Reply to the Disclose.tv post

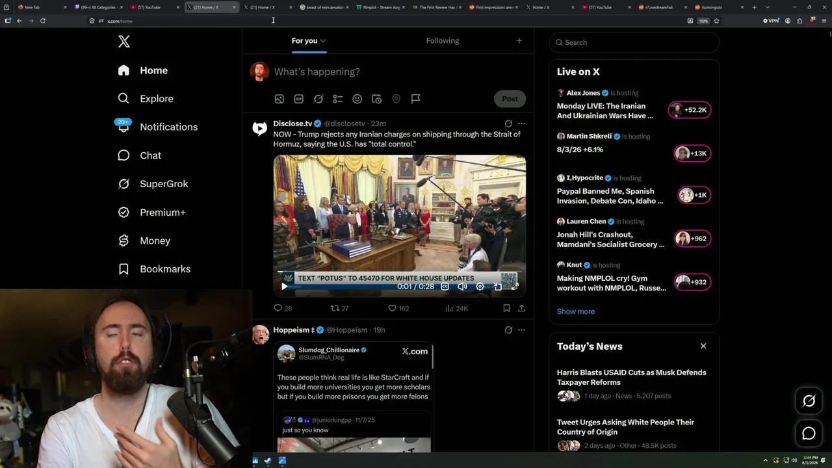click(x=283, y=308)
